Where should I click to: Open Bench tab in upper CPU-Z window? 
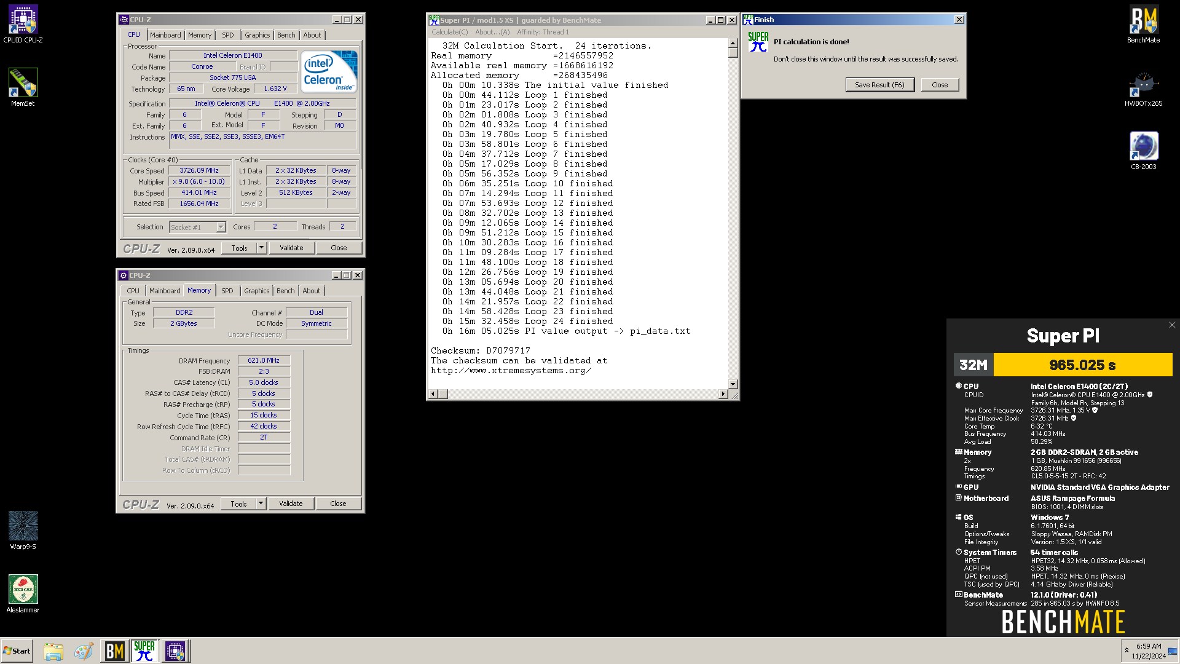tap(286, 35)
